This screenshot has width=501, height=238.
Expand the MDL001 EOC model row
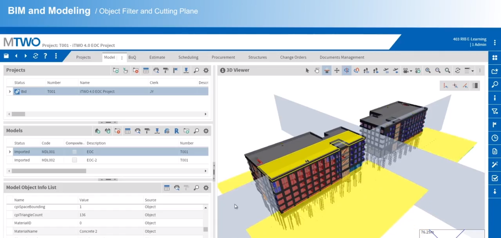[10, 152]
